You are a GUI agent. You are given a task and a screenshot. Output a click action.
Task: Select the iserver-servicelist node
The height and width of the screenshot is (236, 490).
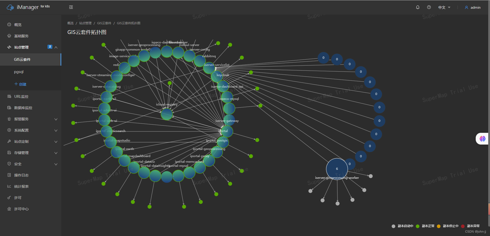point(209,68)
